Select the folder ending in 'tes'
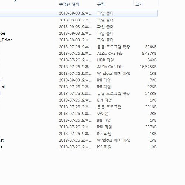 pyautogui.click(x=78, y=33)
